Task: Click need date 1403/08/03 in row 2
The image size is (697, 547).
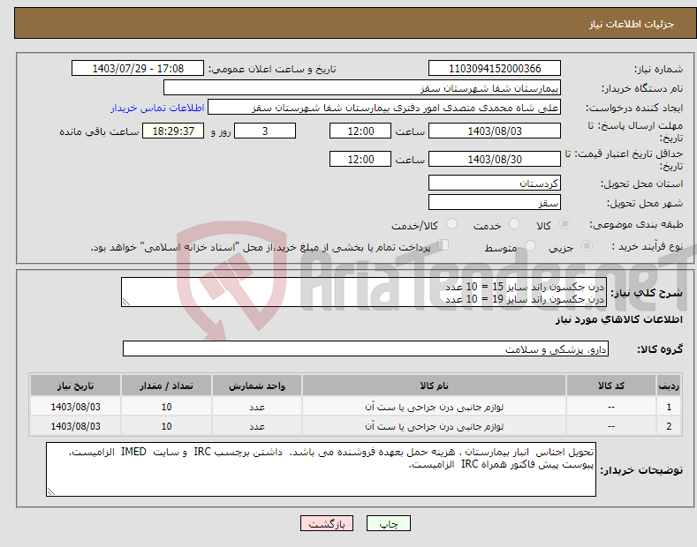Action: [76, 426]
